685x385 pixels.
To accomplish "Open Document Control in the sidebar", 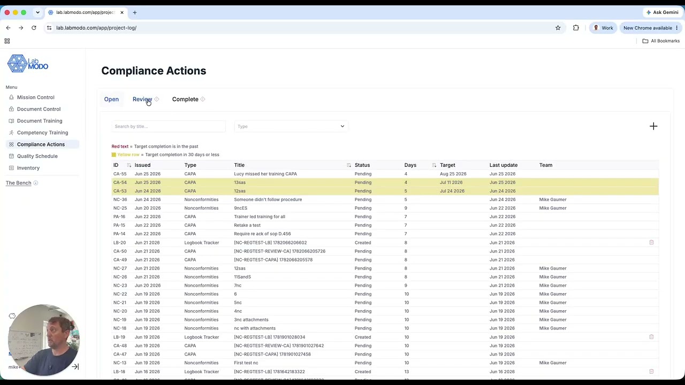I will click(39, 109).
